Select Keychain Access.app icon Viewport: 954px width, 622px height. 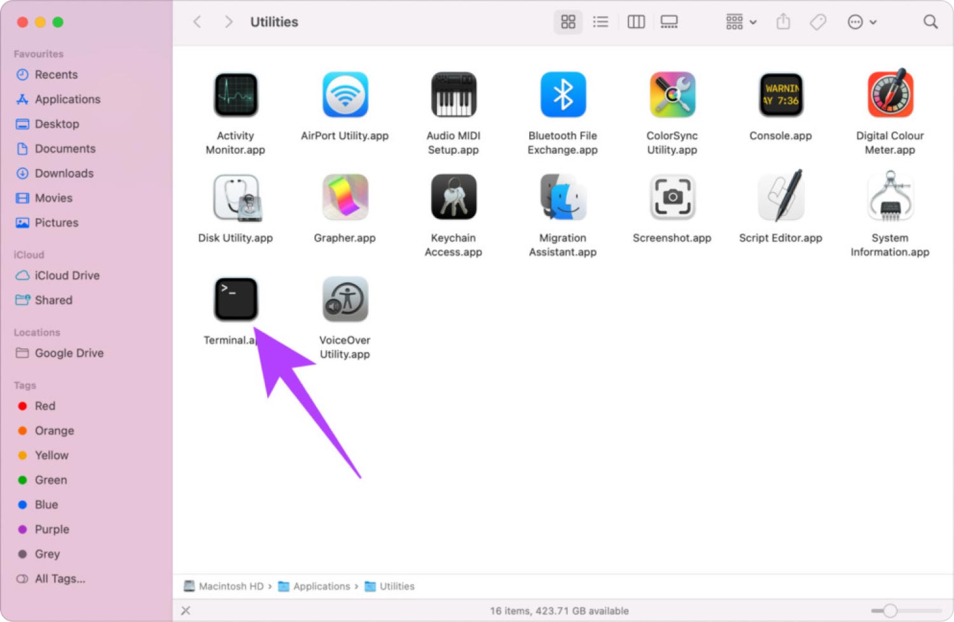click(x=453, y=197)
